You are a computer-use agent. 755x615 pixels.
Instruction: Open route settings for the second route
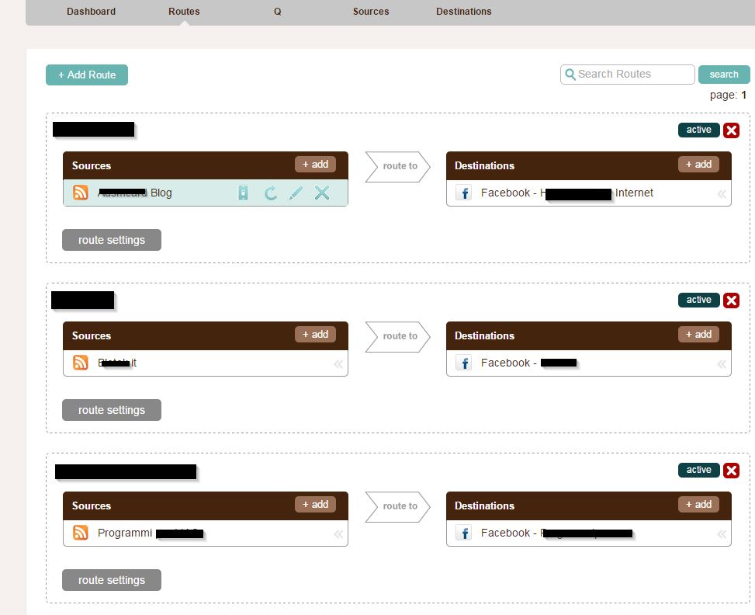click(112, 410)
